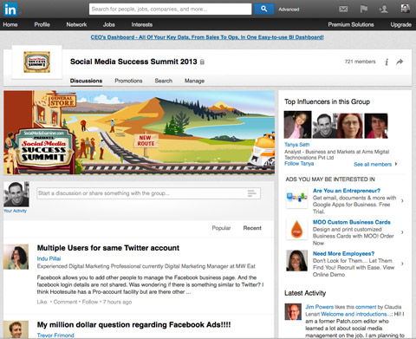
Task: Like the Twitter account discussion
Action: point(42,302)
